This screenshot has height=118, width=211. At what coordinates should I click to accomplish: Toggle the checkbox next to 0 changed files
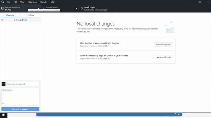click(2, 20)
